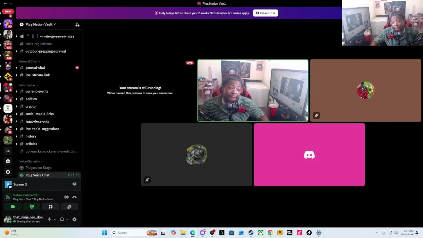Open Google Chrome from taskbar

(x=270, y=233)
